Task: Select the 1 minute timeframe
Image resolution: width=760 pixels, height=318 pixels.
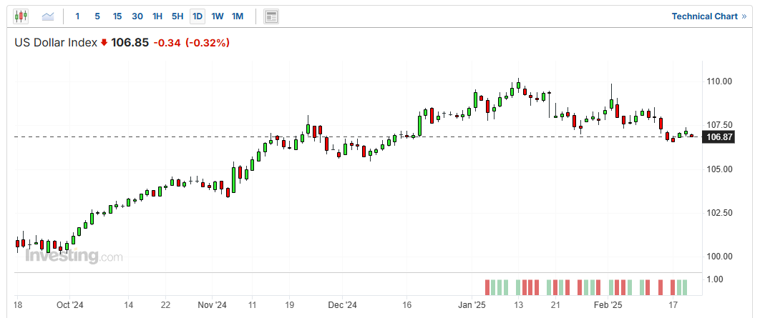Action: pyautogui.click(x=77, y=16)
